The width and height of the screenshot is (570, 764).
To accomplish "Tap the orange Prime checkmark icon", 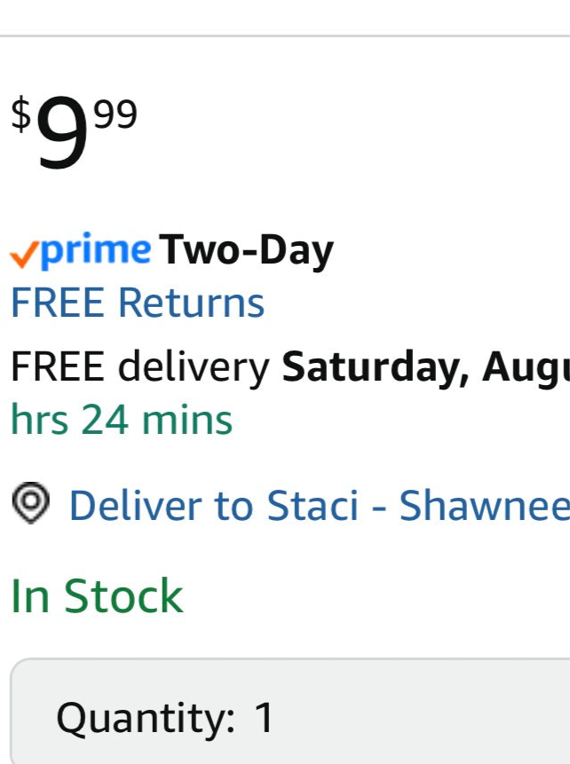I will pos(24,255).
